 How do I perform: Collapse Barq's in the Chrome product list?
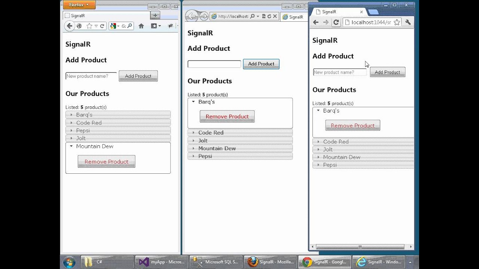click(363, 111)
